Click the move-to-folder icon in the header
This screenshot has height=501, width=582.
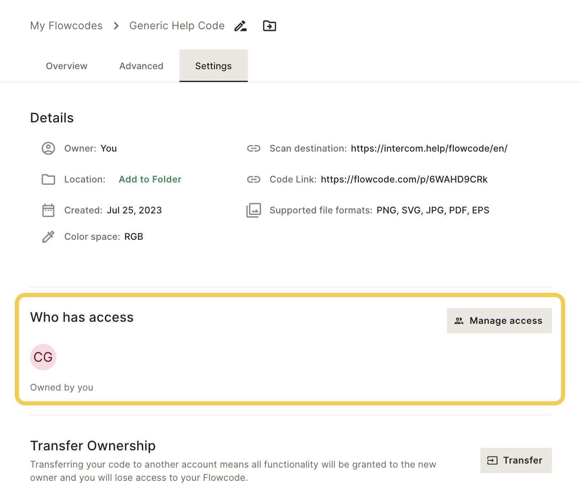pos(270,26)
